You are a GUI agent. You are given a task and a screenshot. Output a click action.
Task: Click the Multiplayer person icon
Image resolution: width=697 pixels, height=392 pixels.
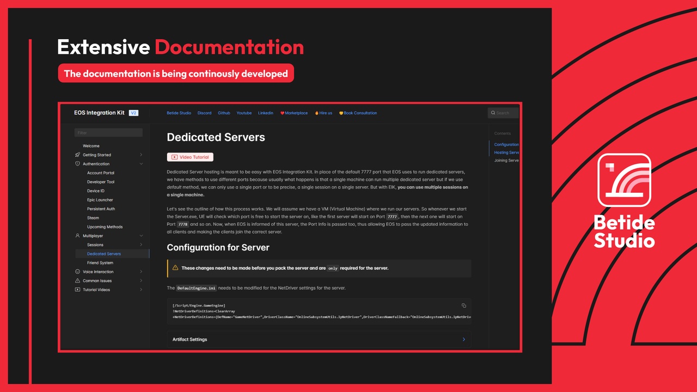coord(78,235)
